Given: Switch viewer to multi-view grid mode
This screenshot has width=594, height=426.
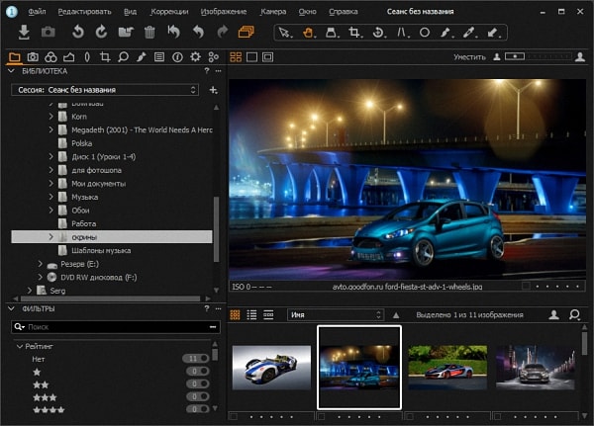Looking at the screenshot, I should tap(236, 57).
